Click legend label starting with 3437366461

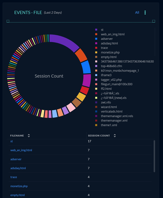click(127, 61)
